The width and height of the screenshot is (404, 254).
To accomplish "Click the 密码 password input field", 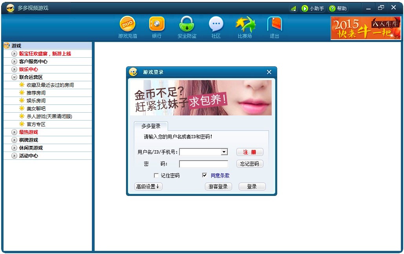I will click(x=203, y=164).
